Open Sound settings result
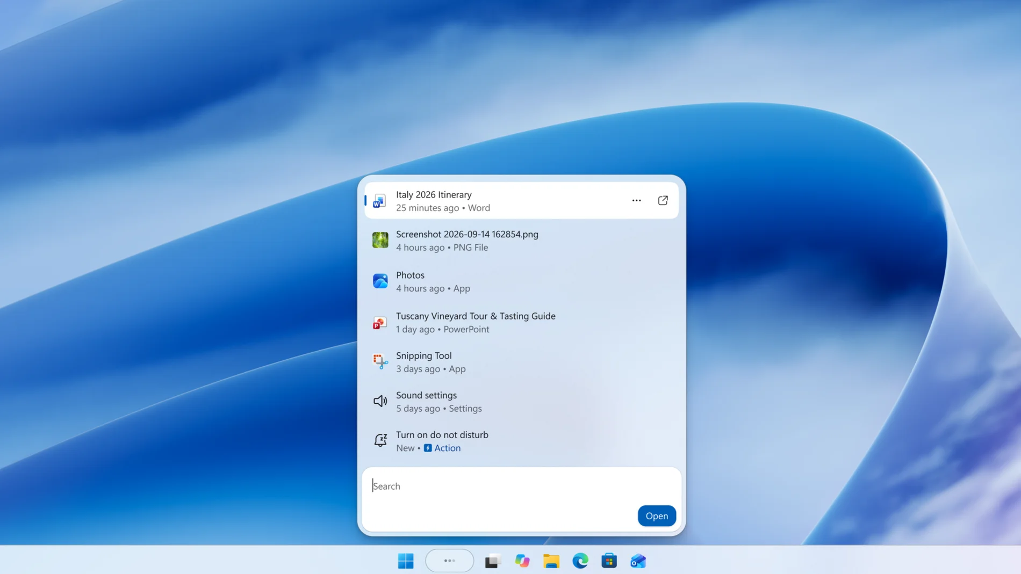Image resolution: width=1021 pixels, height=574 pixels. (x=521, y=402)
